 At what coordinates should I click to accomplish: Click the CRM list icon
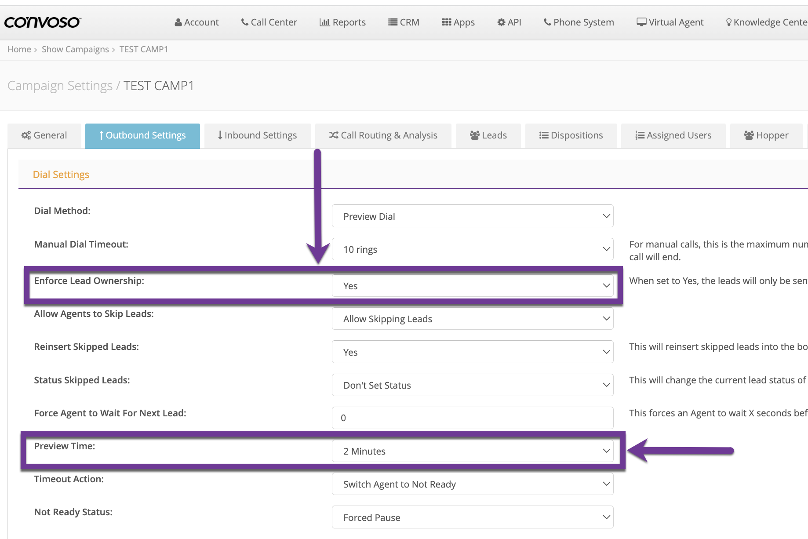tap(393, 22)
